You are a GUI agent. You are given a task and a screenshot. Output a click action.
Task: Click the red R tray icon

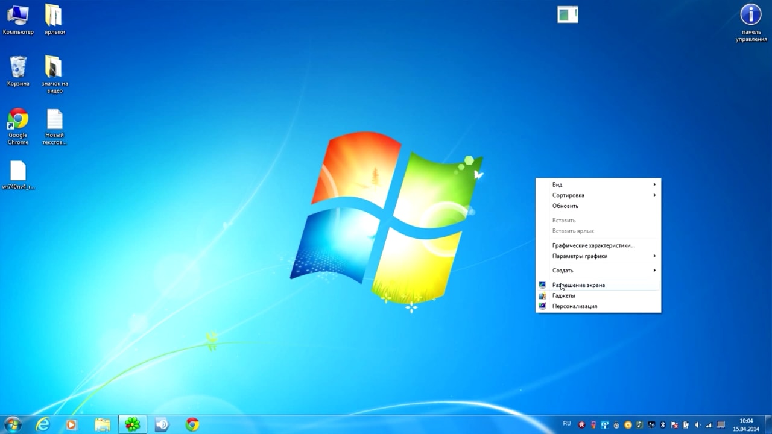[x=581, y=424]
